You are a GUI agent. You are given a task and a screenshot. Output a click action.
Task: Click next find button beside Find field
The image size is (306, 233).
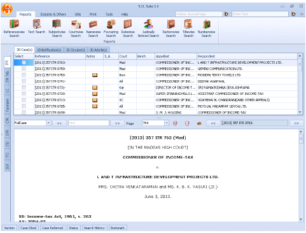tap(117, 123)
